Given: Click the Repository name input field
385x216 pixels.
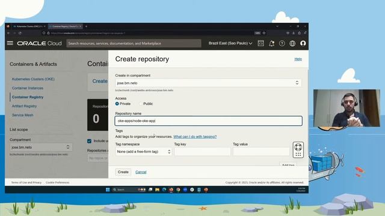Looking at the screenshot, I should 209,121.
